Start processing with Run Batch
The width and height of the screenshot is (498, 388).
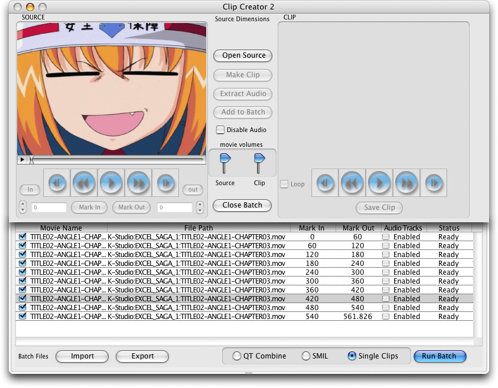440,356
